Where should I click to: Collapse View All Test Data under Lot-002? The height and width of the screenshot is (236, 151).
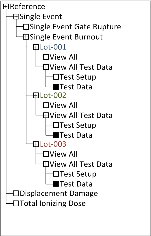[x=46, y=115]
